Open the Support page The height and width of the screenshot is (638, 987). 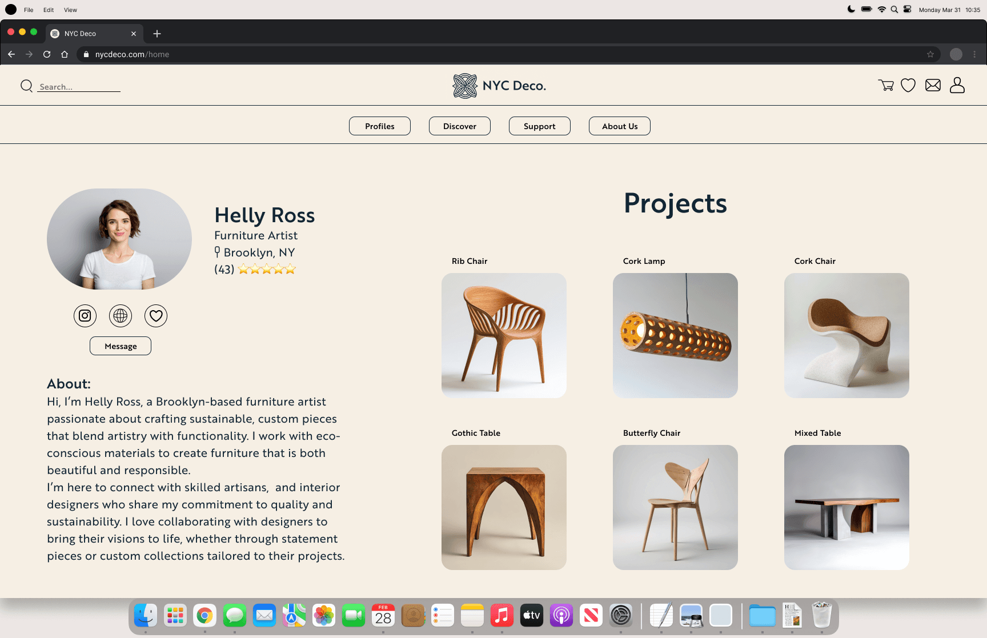click(540, 126)
